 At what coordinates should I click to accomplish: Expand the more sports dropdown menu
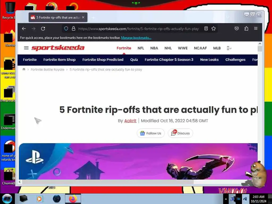[x=229, y=48]
